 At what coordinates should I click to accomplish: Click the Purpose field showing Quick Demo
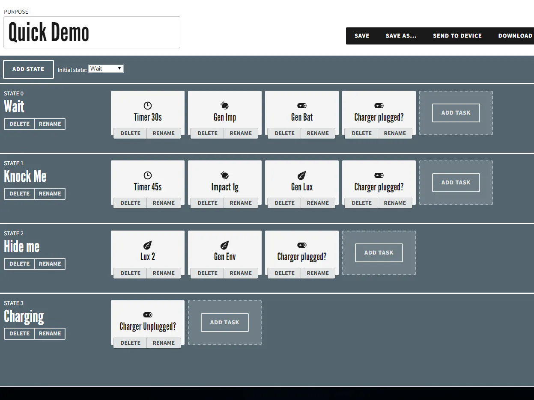pyautogui.click(x=92, y=32)
